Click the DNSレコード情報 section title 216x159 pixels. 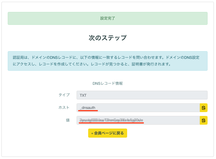coord(107,83)
